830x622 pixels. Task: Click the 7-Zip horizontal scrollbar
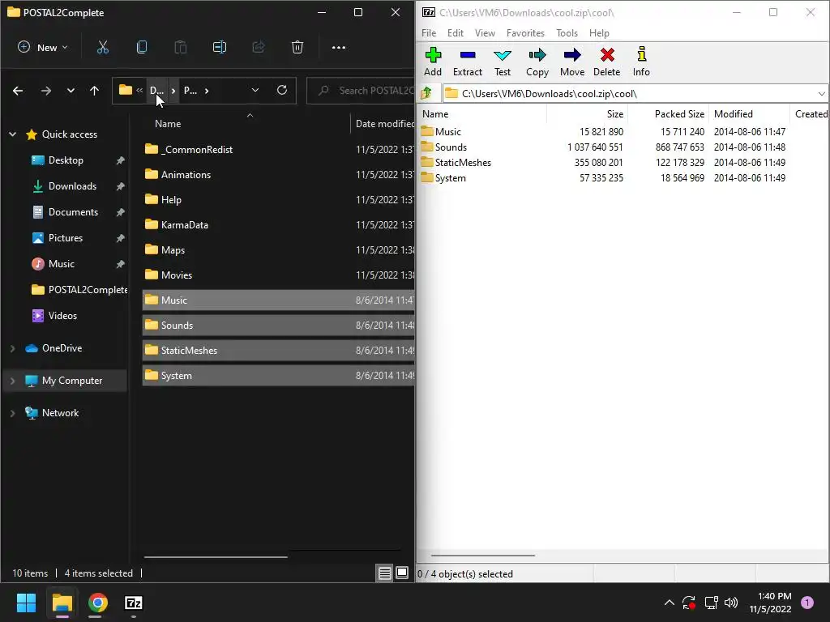[x=483, y=556]
